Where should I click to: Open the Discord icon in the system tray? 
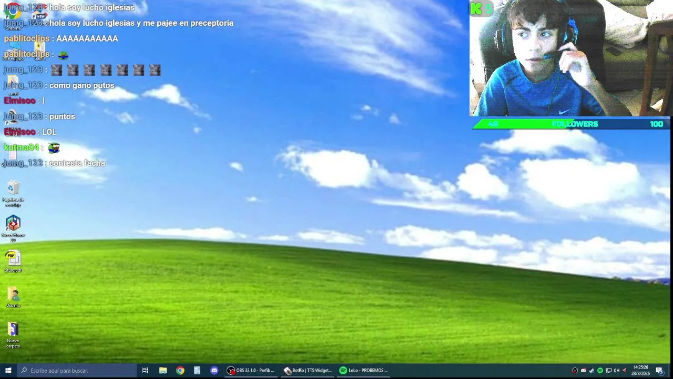tap(583, 371)
